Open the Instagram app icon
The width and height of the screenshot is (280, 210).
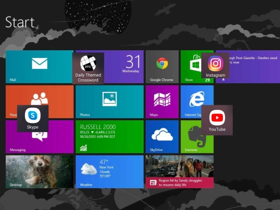[215, 65]
